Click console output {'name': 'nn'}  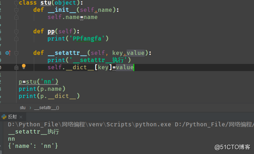click(33, 146)
